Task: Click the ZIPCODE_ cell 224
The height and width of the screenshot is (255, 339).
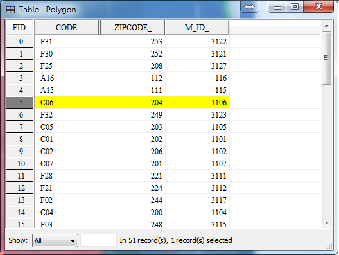Action: click(x=133, y=188)
